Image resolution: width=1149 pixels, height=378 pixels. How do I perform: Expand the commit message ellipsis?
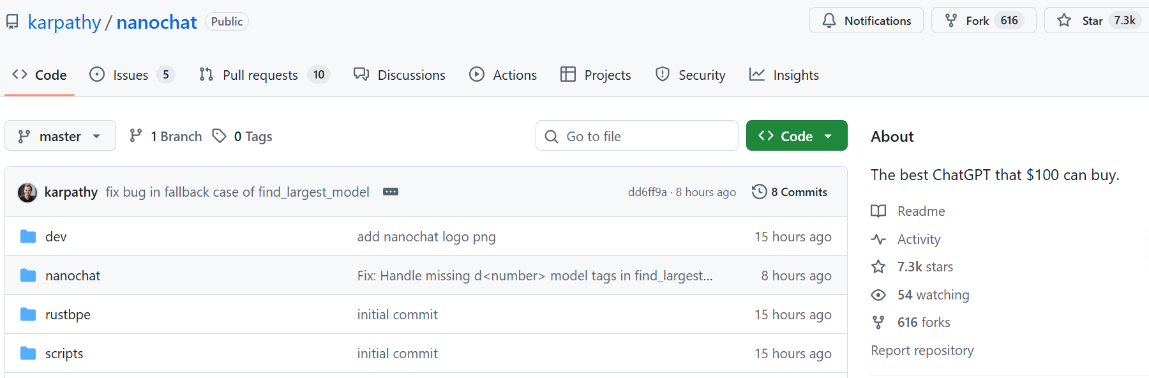(x=390, y=192)
